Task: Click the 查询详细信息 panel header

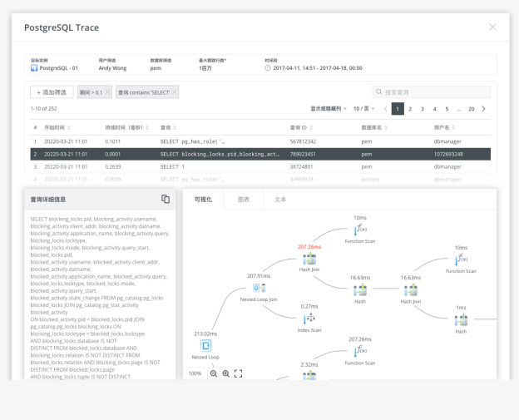Action: (100, 200)
